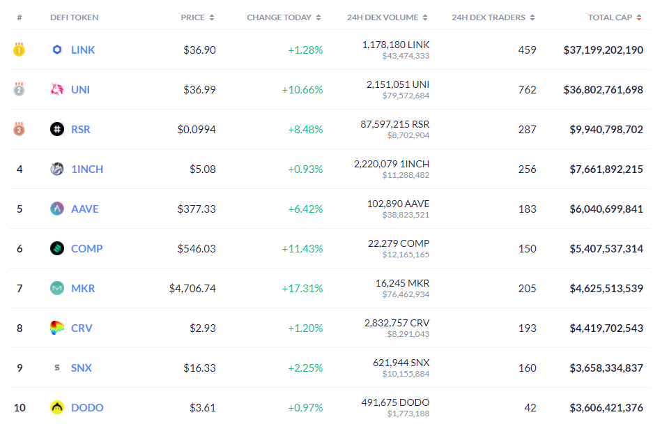
Task: Sort table by Price column
Action: (x=197, y=17)
